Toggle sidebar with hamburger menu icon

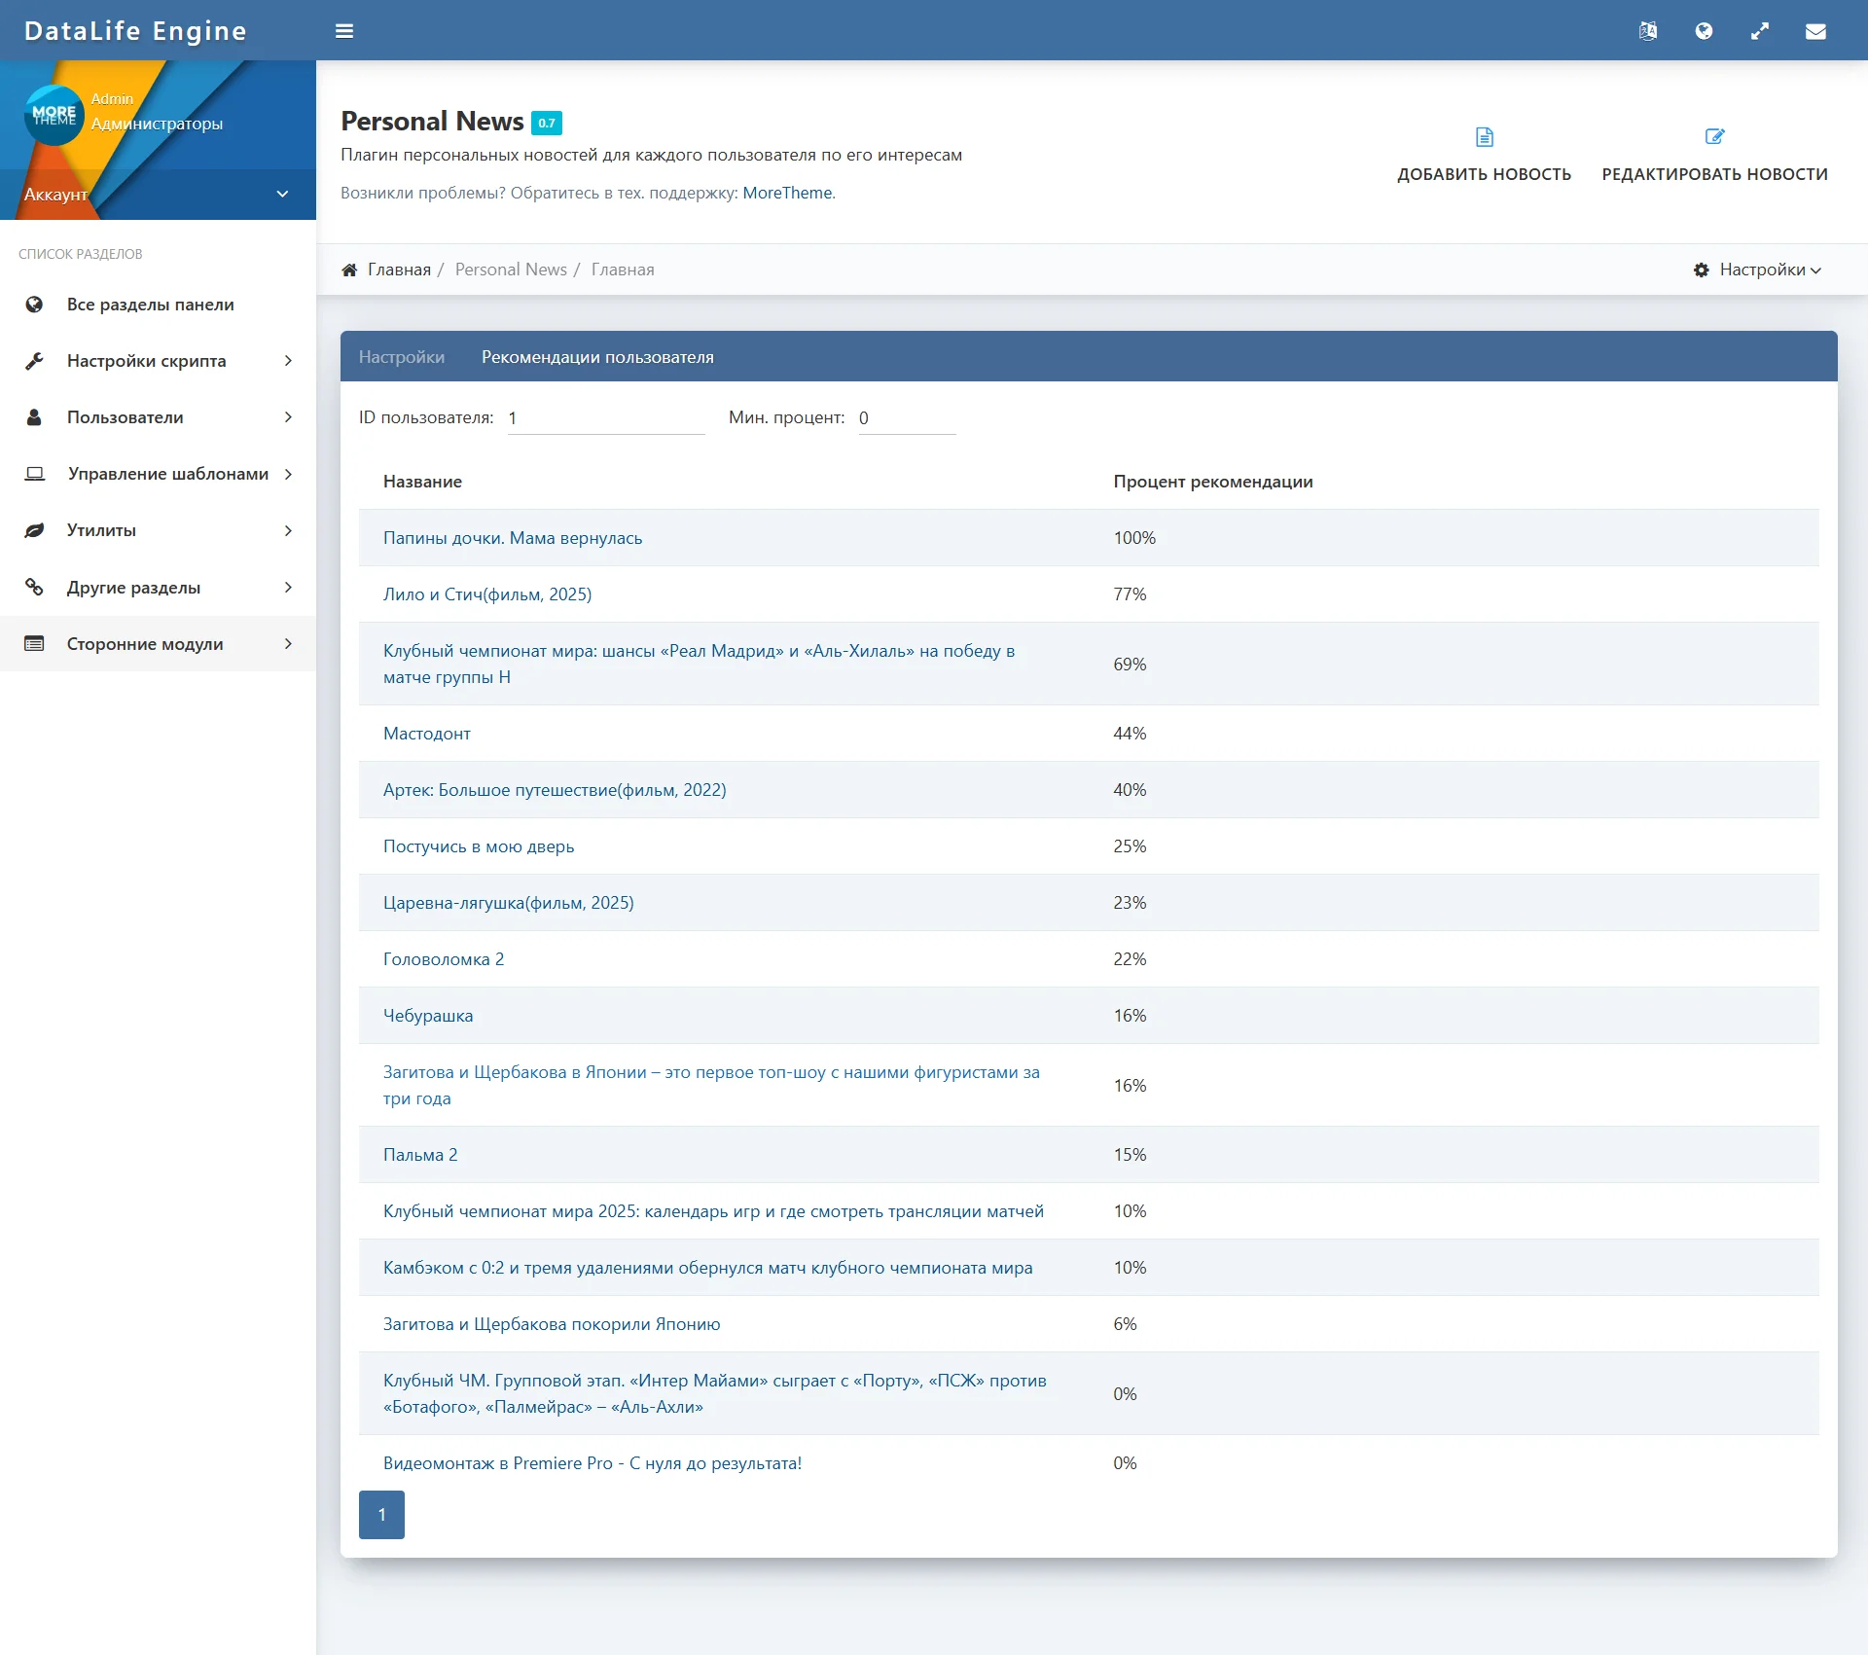point(343,31)
